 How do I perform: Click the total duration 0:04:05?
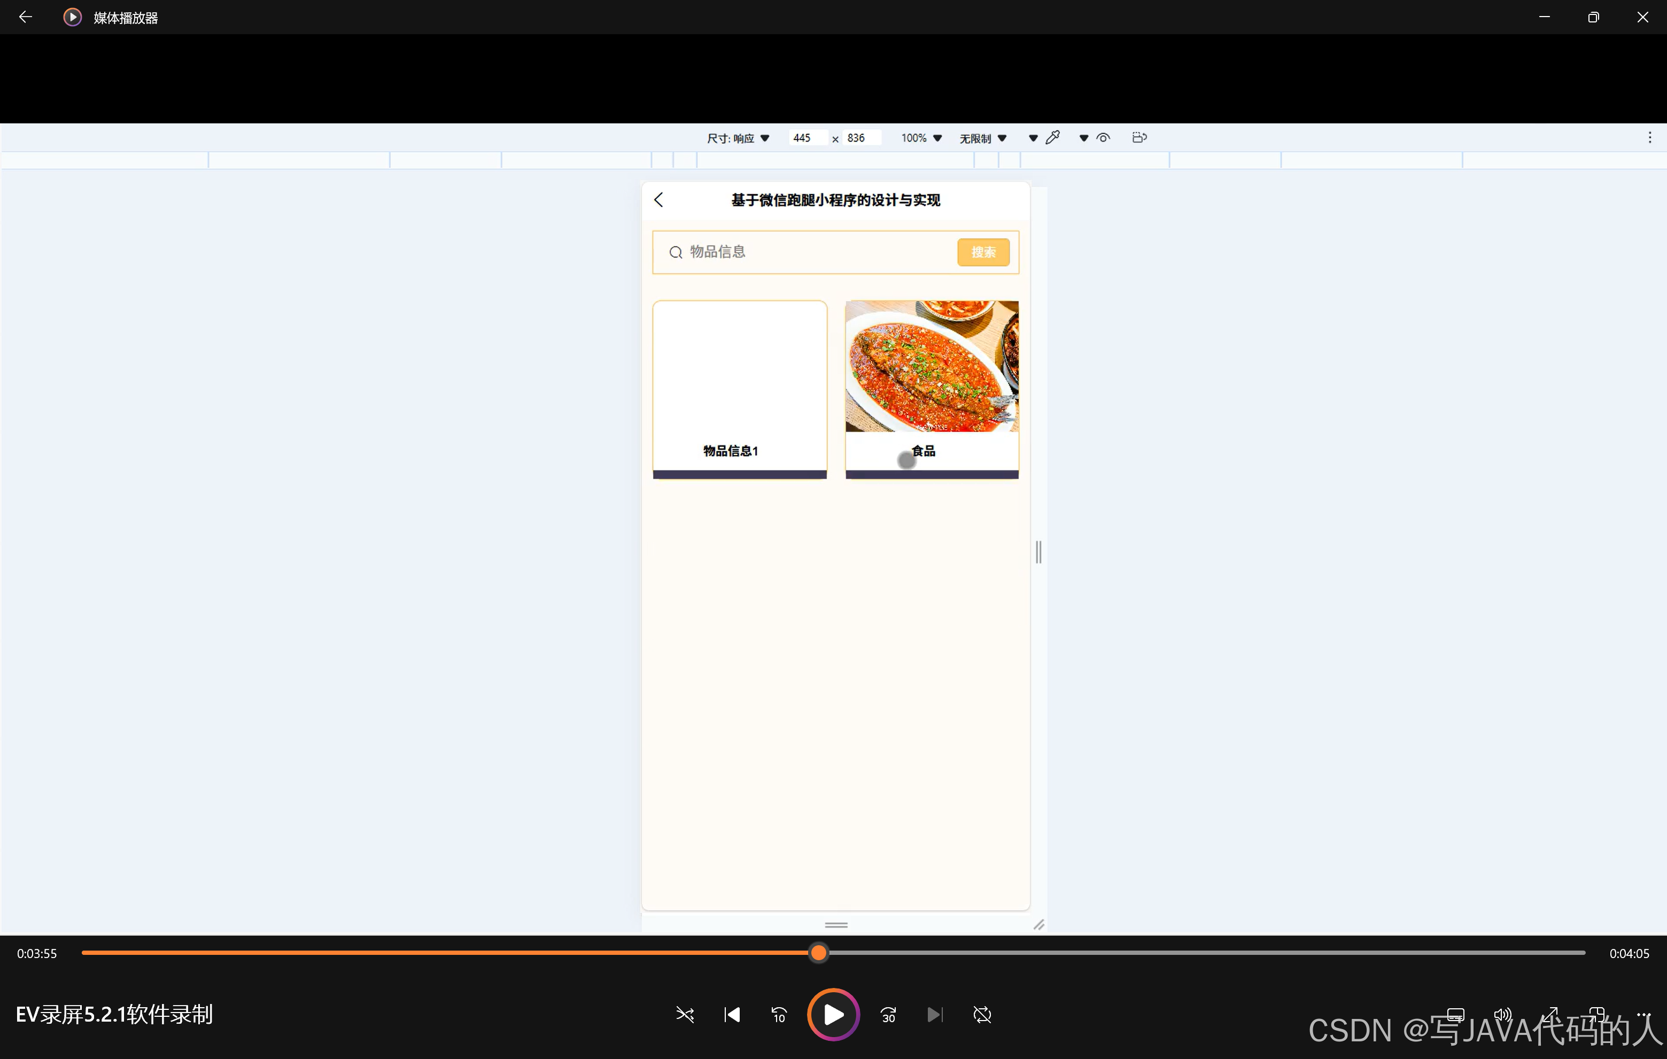(x=1629, y=953)
